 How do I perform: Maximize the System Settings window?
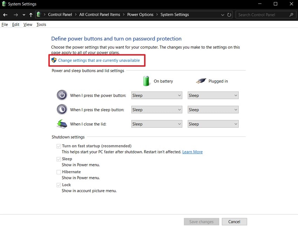coord(275,4)
